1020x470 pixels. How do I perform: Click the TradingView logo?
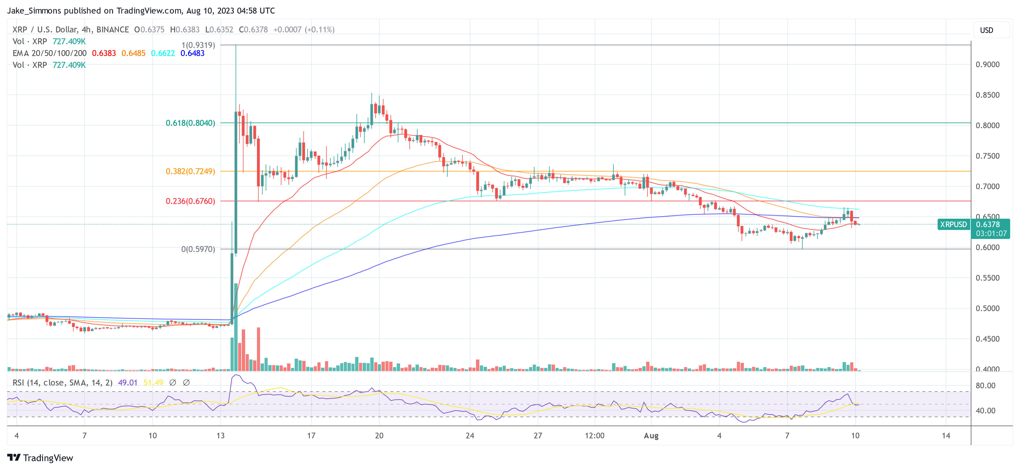pos(40,458)
